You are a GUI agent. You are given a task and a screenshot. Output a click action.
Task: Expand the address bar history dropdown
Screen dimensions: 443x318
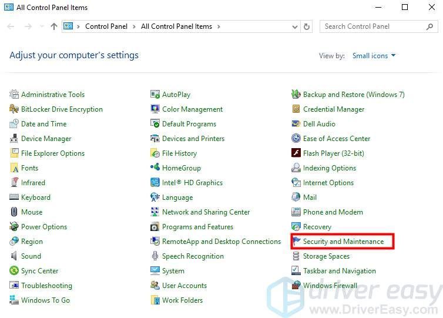click(x=295, y=27)
